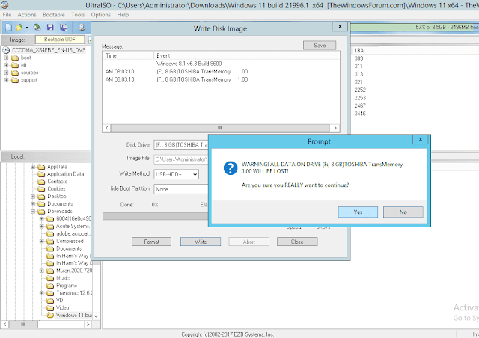Click the Video folder icon
Screen dimensions: 479x338
50,308
